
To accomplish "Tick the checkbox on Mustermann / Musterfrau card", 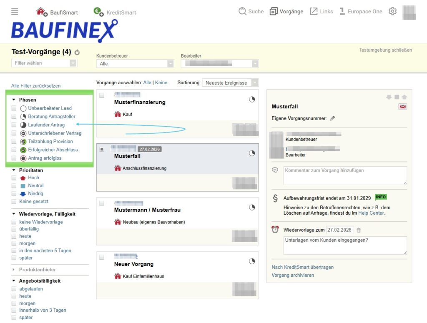I will click(102, 203).
